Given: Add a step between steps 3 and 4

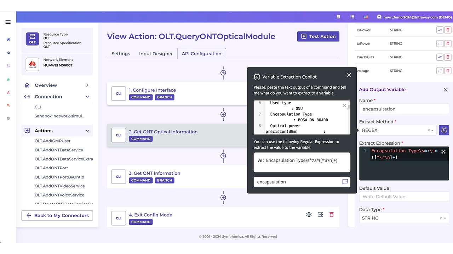Looking at the screenshot, I should pos(223,198).
